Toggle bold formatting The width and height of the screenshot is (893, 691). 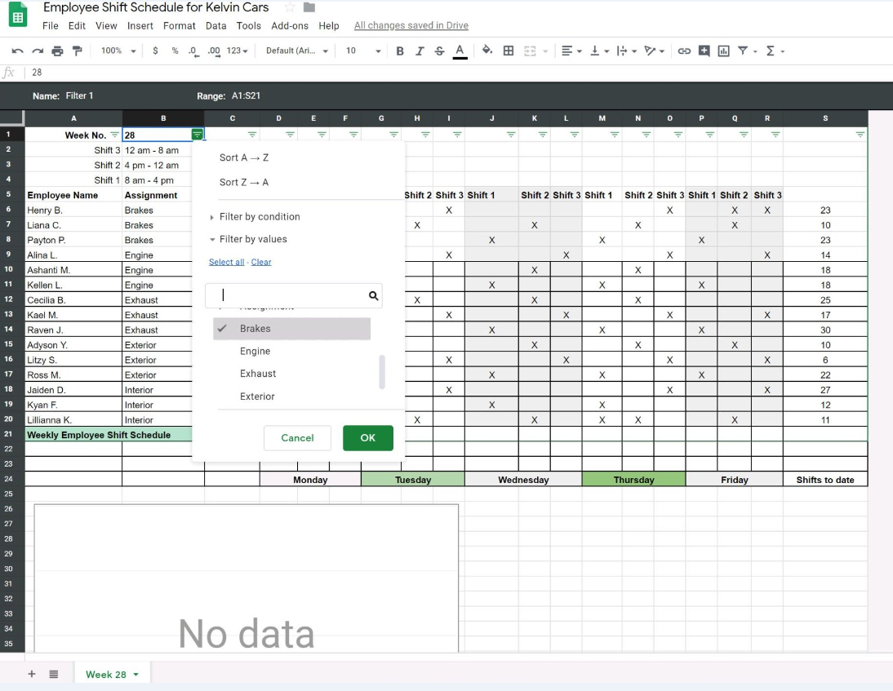coord(400,51)
